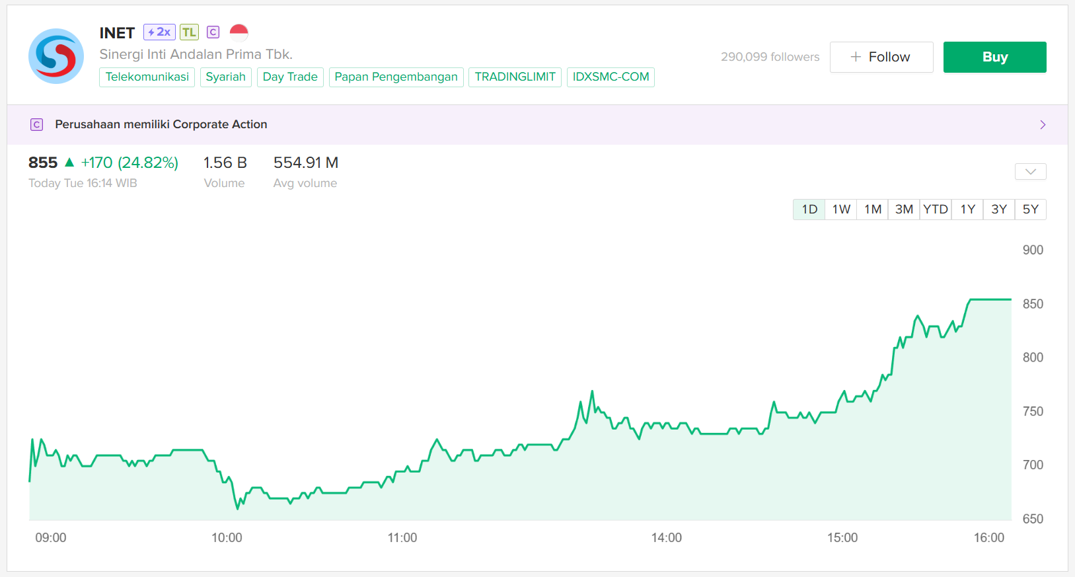1075x577 pixels.
Task: Click the 855 current price
Action: coord(43,163)
